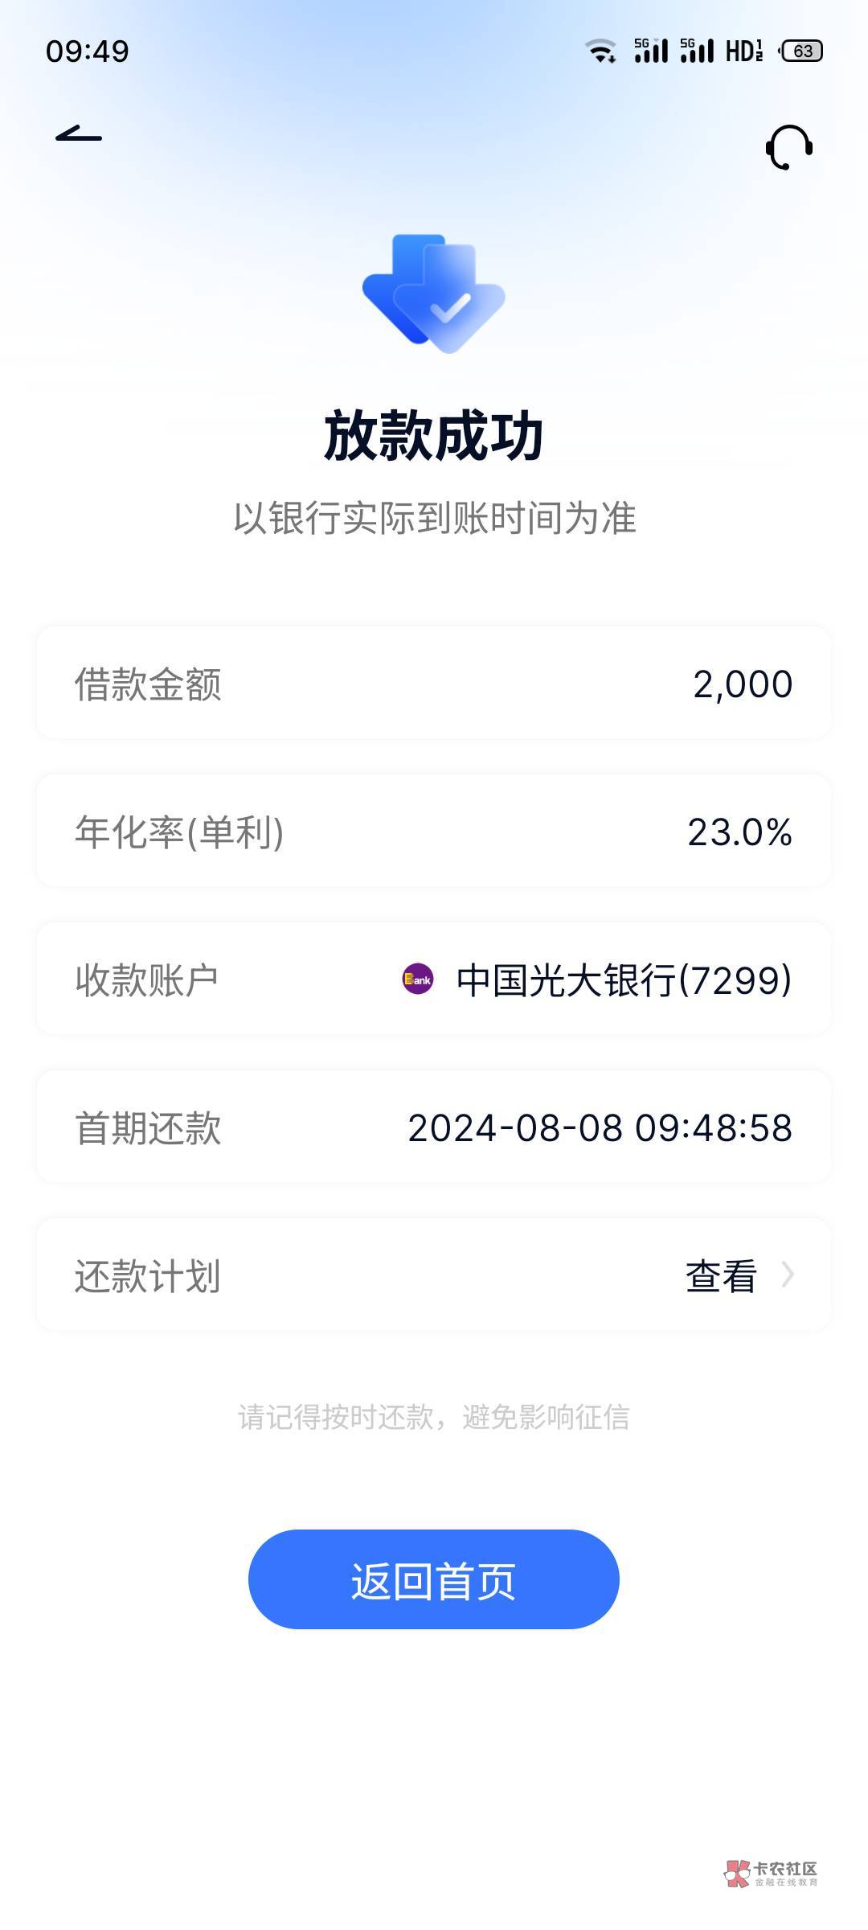868x1930 pixels.
Task: Tap the back arrow icon
Action: pos(79,135)
